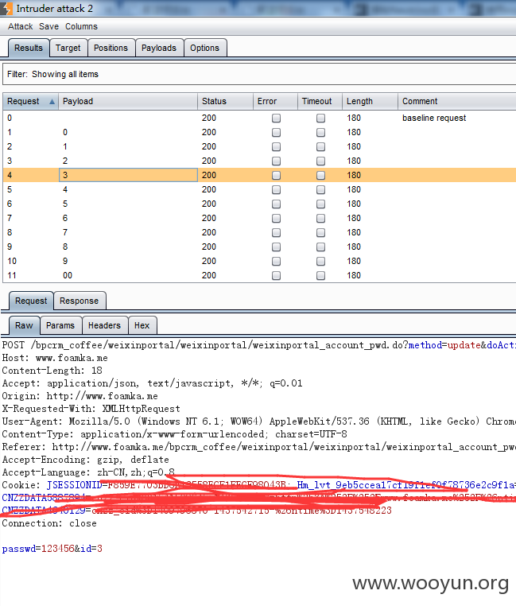
Task: Switch to the Results tab
Action: coord(29,48)
